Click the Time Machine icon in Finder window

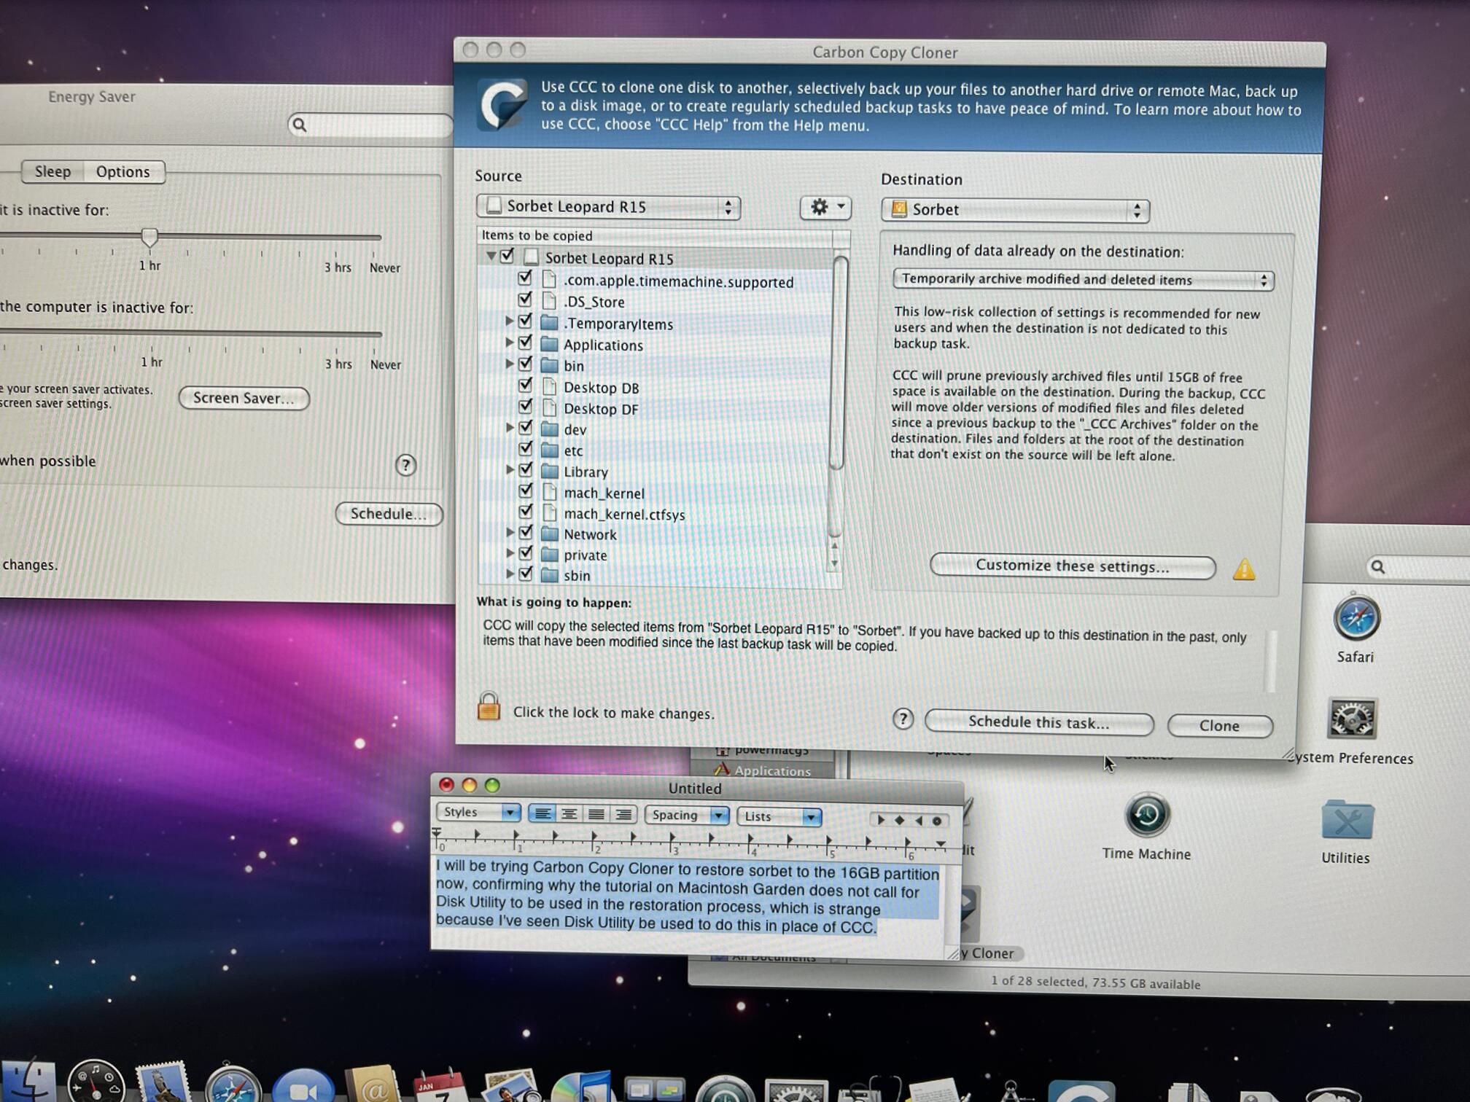point(1146,815)
